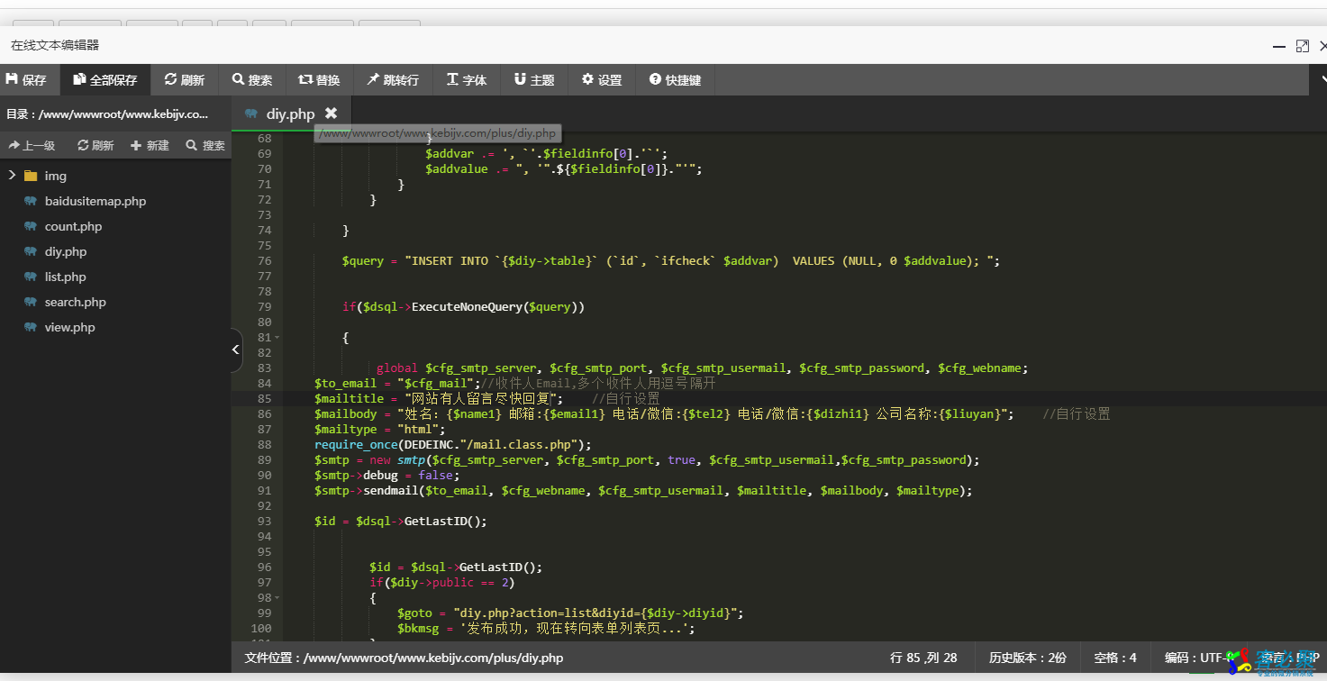This screenshot has height=681, width=1327.
Task: Open the 跳转行 go-to-line tool
Action: click(x=393, y=80)
